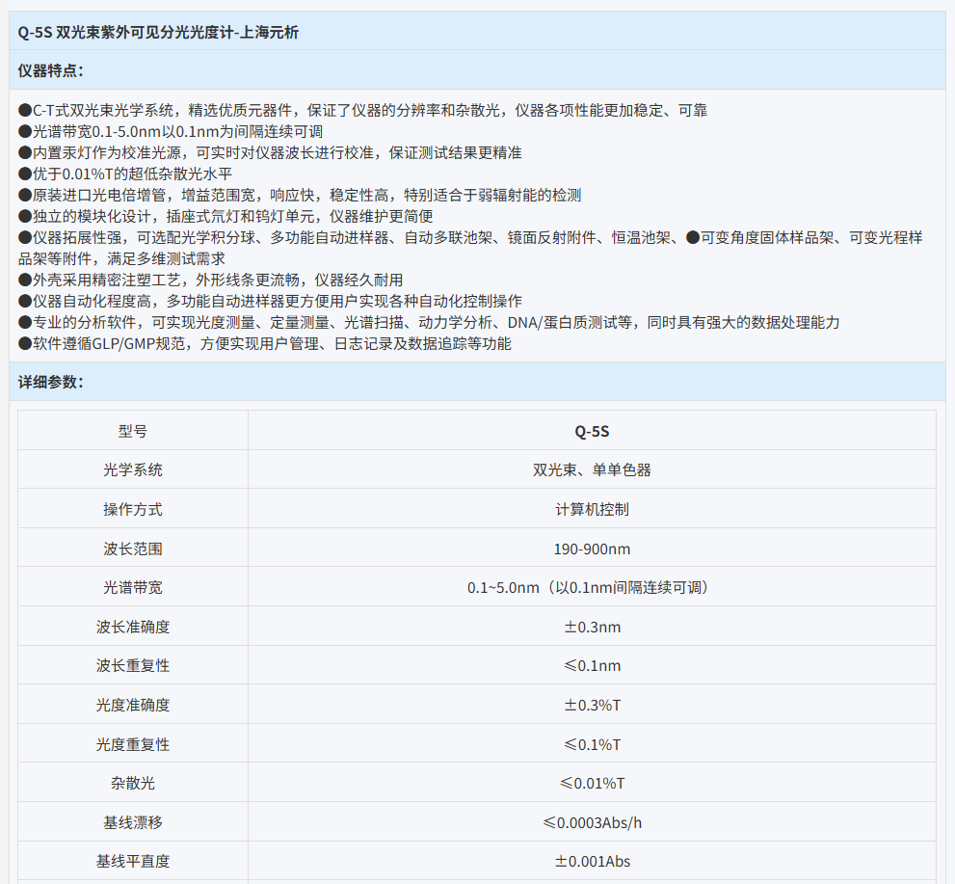Click the 仪器特点 section header
The width and height of the screenshot is (955, 884).
coord(51,70)
